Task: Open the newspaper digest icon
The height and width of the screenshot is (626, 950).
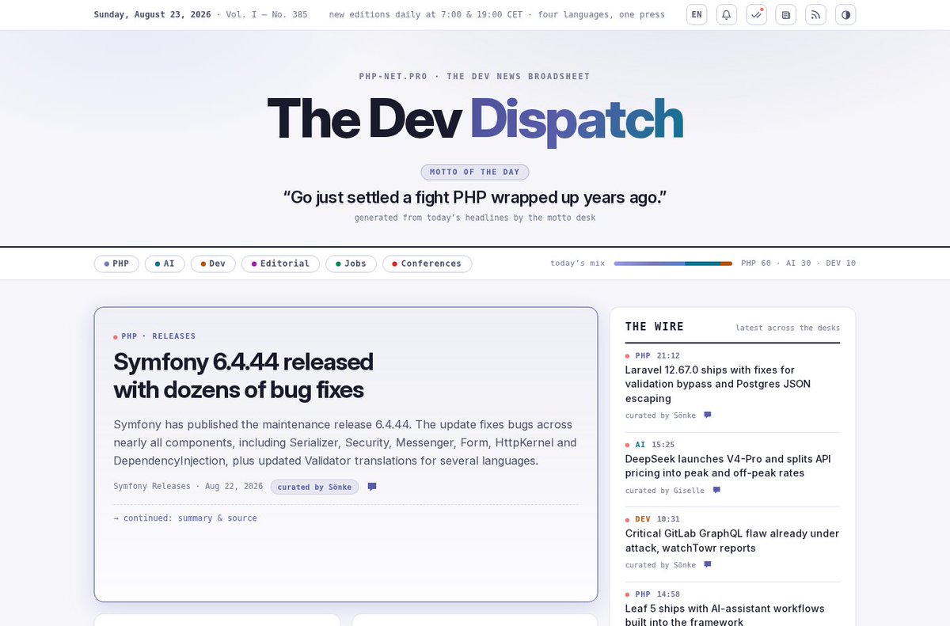Action: pos(786,14)
